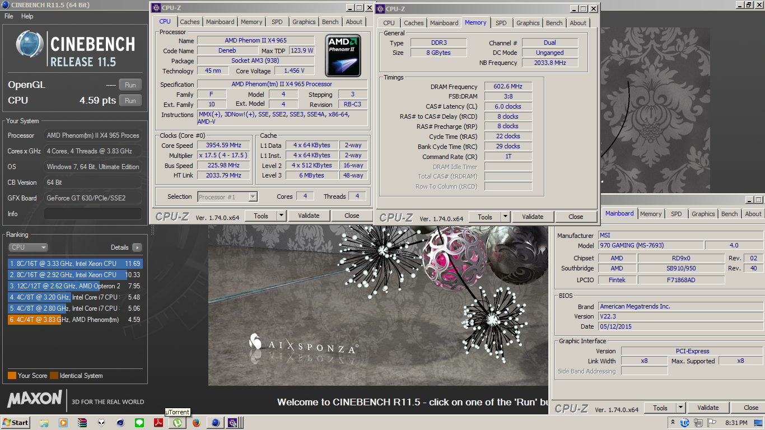
Task: Open SPD tab in first CPU-Z window
Action: click(277, 22)
